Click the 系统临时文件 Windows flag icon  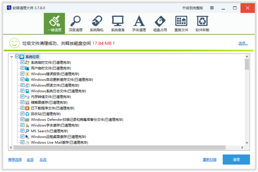tap(27, 62)
